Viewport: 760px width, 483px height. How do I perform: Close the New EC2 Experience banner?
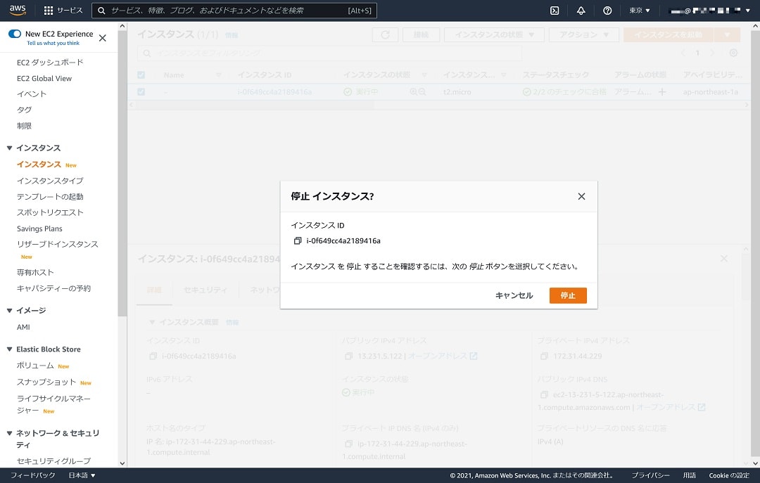click(102, 38)
